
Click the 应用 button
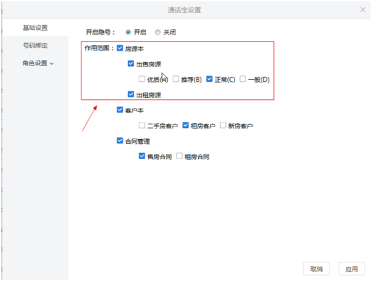pos(351,269)
